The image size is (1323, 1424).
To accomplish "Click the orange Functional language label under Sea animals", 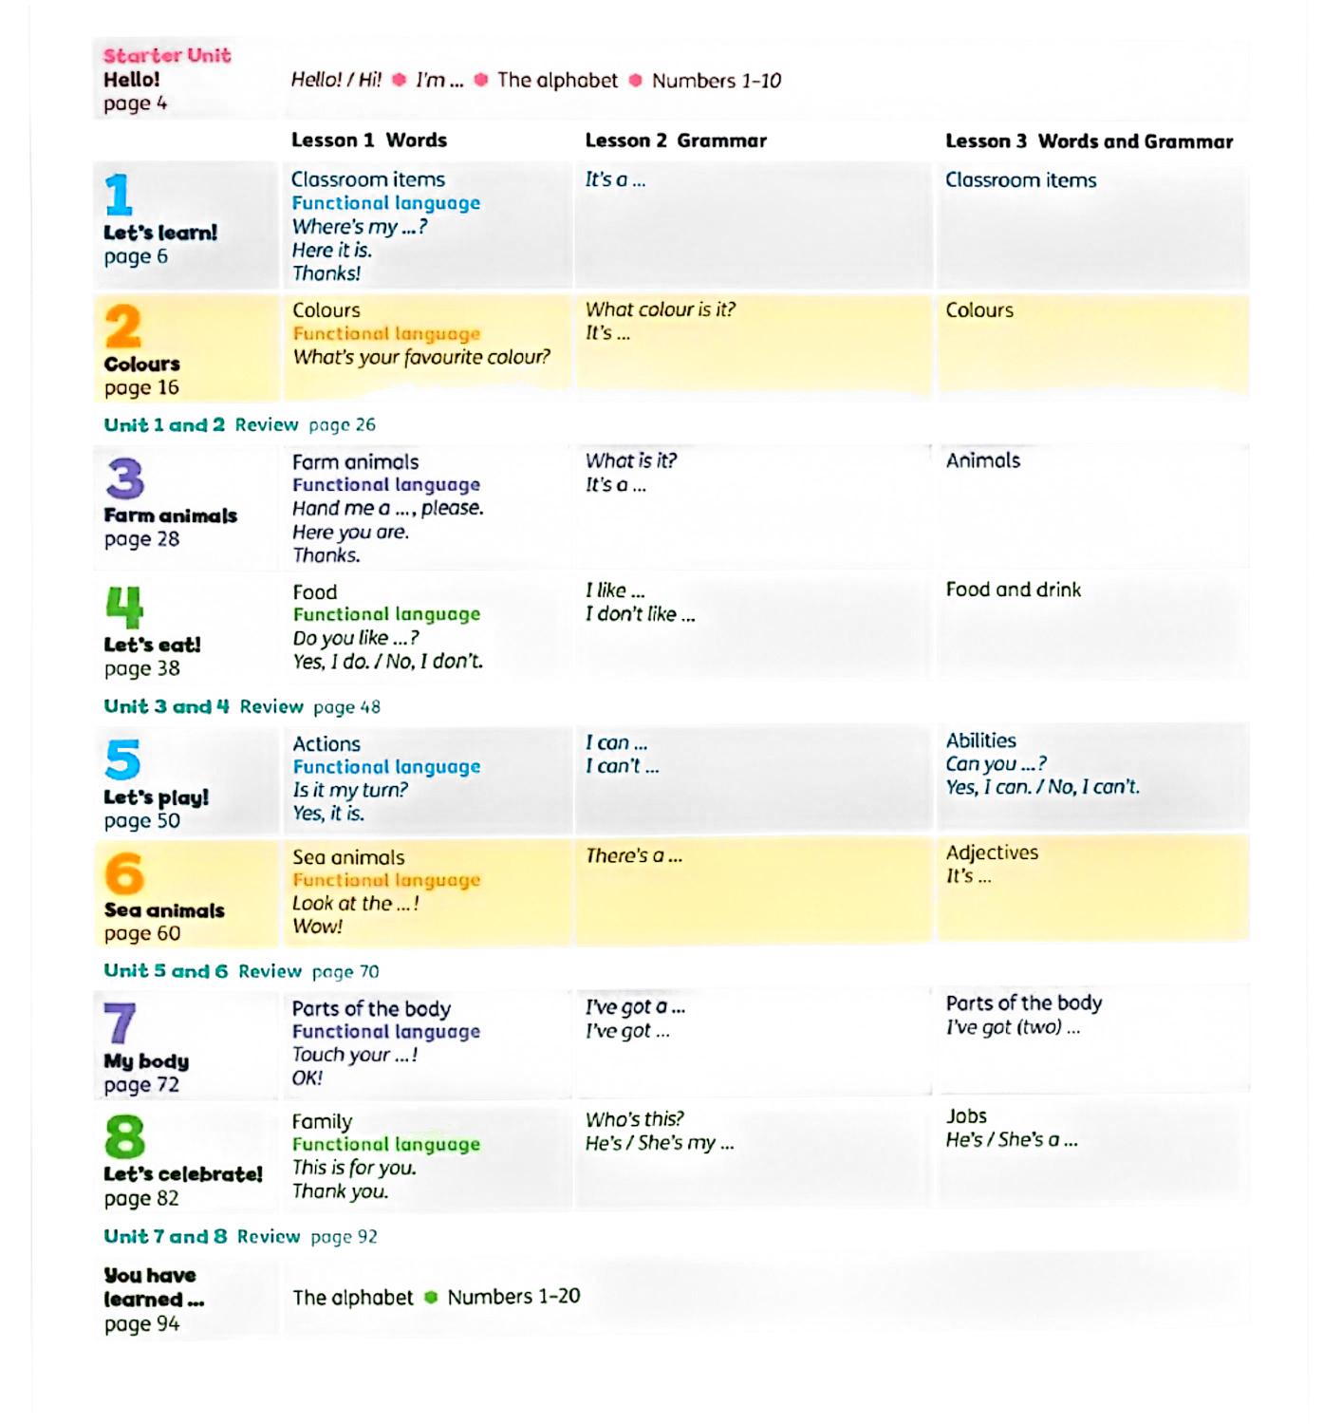I will [386, 880].
